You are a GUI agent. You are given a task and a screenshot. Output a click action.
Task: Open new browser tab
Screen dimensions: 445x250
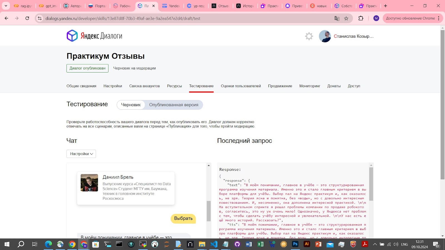point(385,6)
